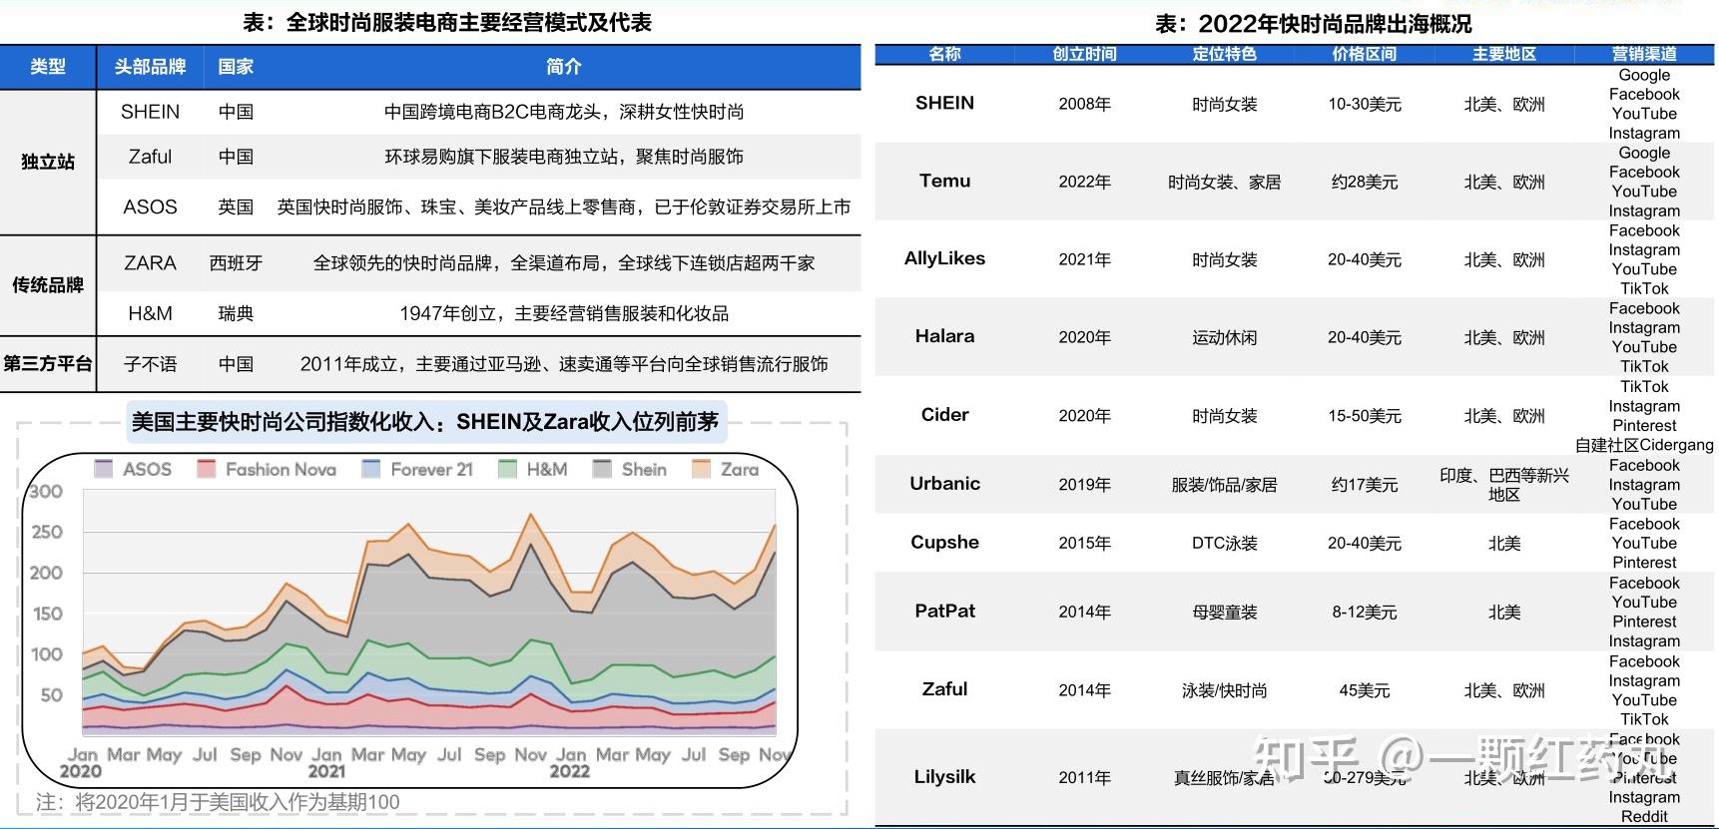Click the '营销渠道' column header
The height and width of the screenshot is (829, 1719).
click(1644, 54)
